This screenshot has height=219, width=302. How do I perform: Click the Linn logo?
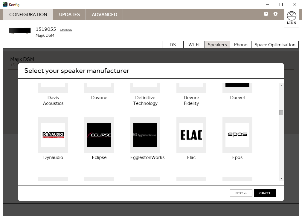[x=292, y=18]
